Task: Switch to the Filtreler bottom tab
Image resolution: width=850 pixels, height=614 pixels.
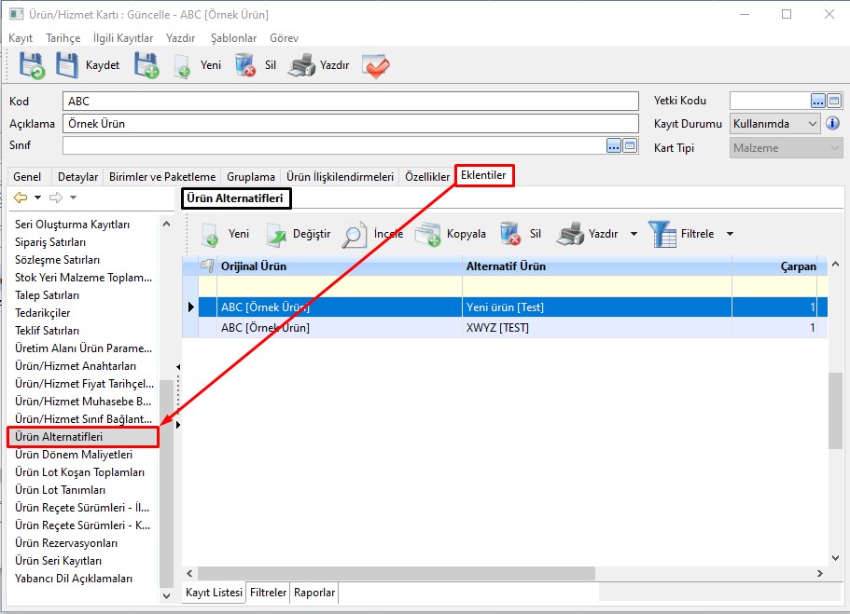Action: coord(268,593)
